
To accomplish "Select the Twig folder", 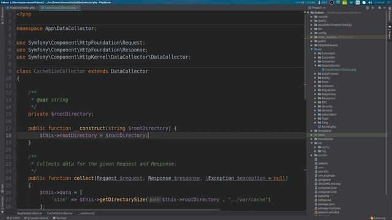I will coord(325,122).
